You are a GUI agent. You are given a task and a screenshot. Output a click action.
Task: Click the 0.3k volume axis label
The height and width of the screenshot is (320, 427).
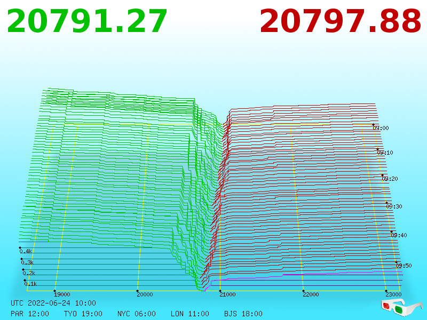(27, 262)
